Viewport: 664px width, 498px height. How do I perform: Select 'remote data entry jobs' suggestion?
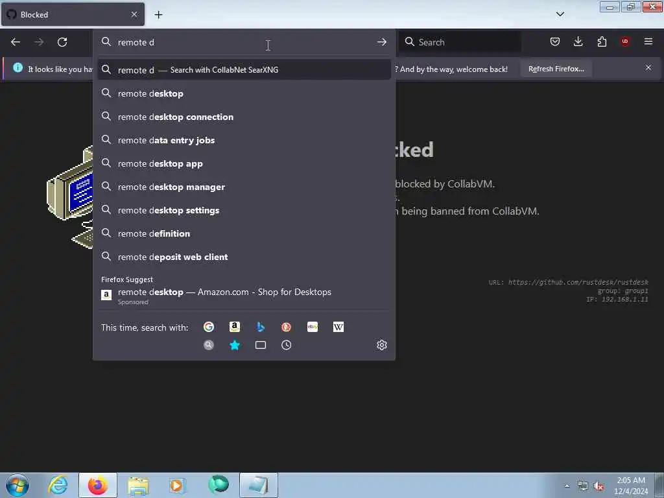[x=244, y=140]
